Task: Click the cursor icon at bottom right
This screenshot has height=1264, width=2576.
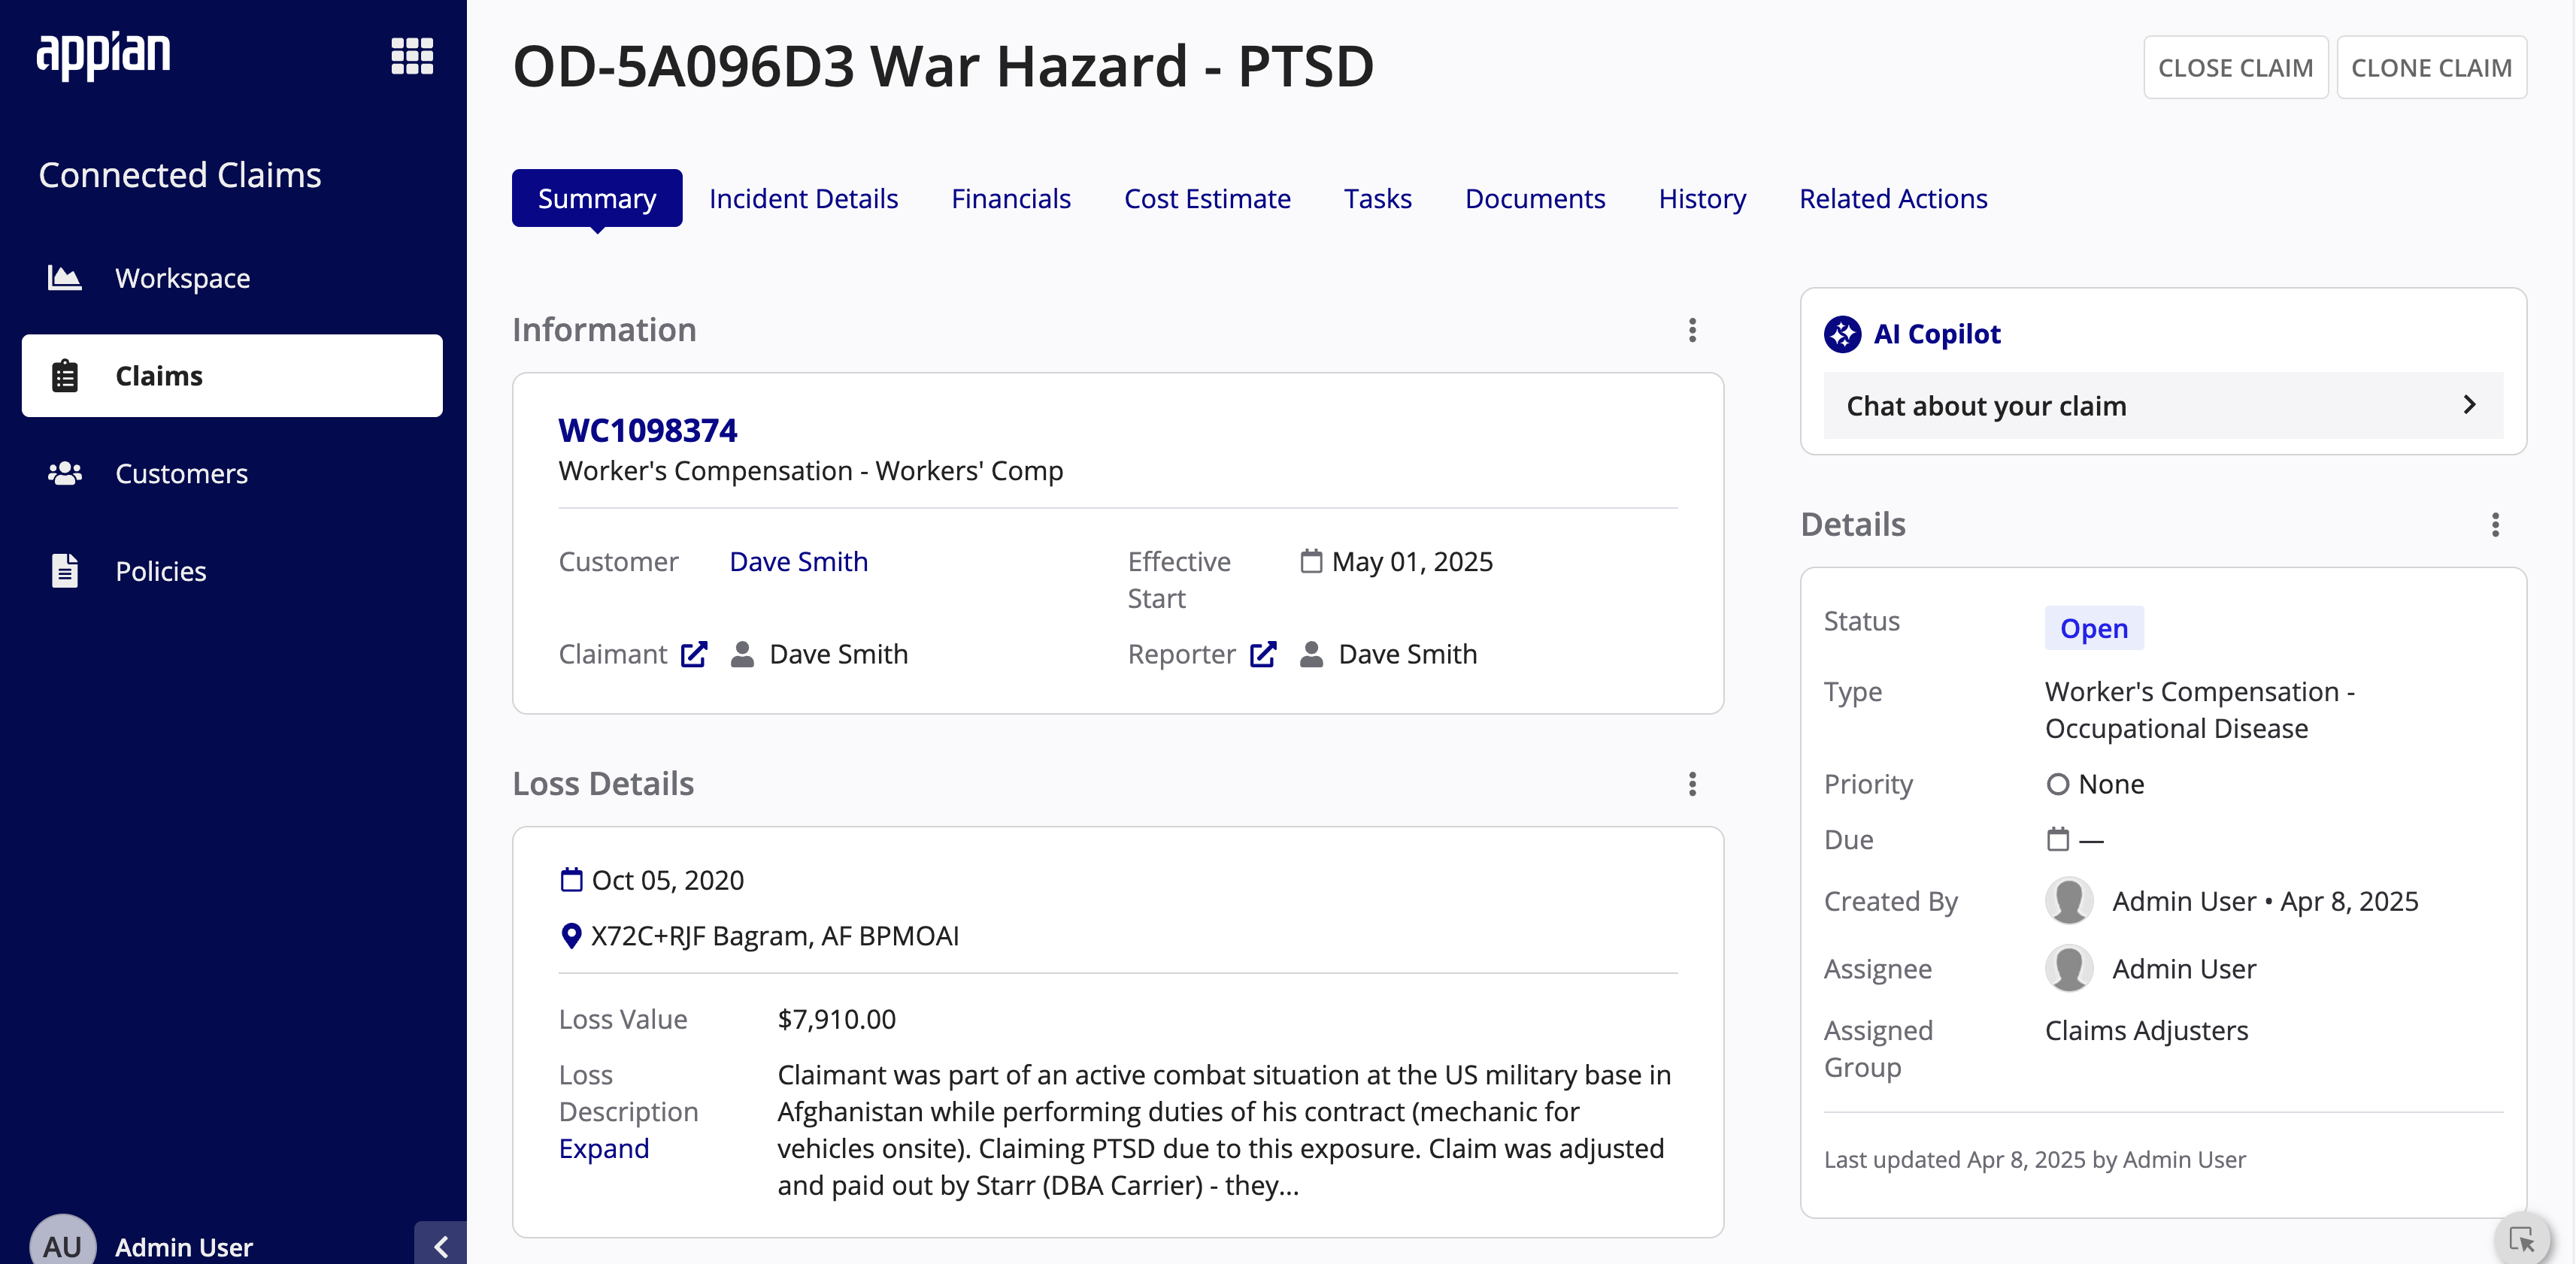Action: pos(2522,1240)
